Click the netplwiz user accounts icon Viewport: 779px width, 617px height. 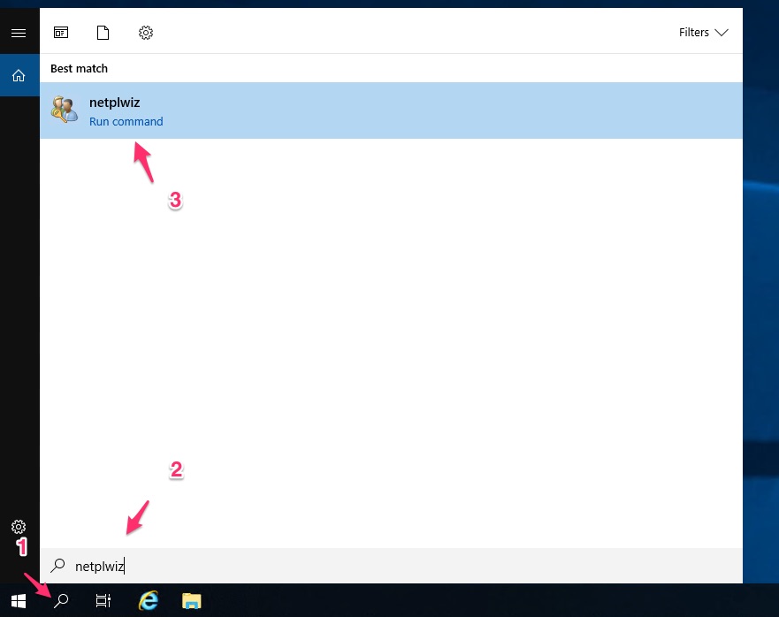pos(65,110)
